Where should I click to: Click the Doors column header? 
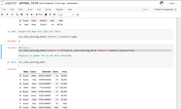pos(56,72)
